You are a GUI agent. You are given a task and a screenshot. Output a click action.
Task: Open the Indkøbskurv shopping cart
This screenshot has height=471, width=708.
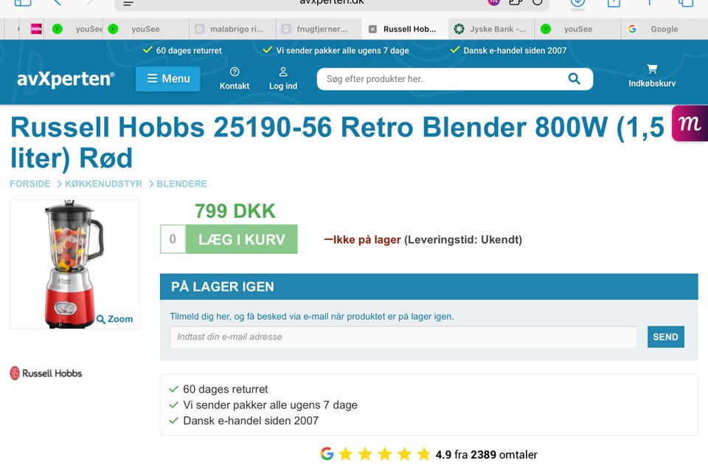click(652, 75)
